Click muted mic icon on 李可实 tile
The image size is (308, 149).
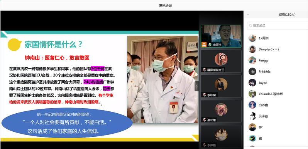tap(204, 95)
